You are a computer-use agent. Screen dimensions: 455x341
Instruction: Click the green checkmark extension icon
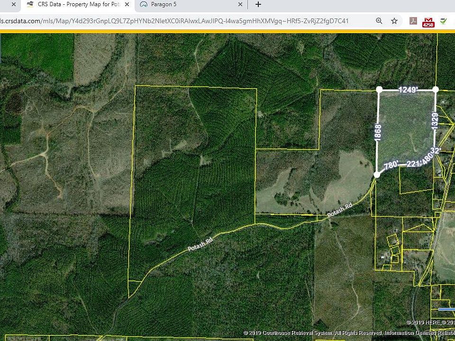pyautogui.click(x=444, y=21)
